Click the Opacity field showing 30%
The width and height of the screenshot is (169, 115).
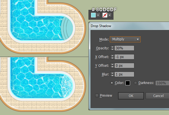124,48
